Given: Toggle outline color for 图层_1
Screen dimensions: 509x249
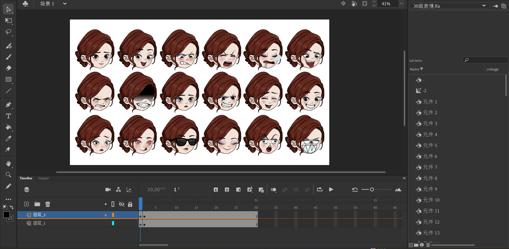Looking at the screenshot, I should pos(113,223).
